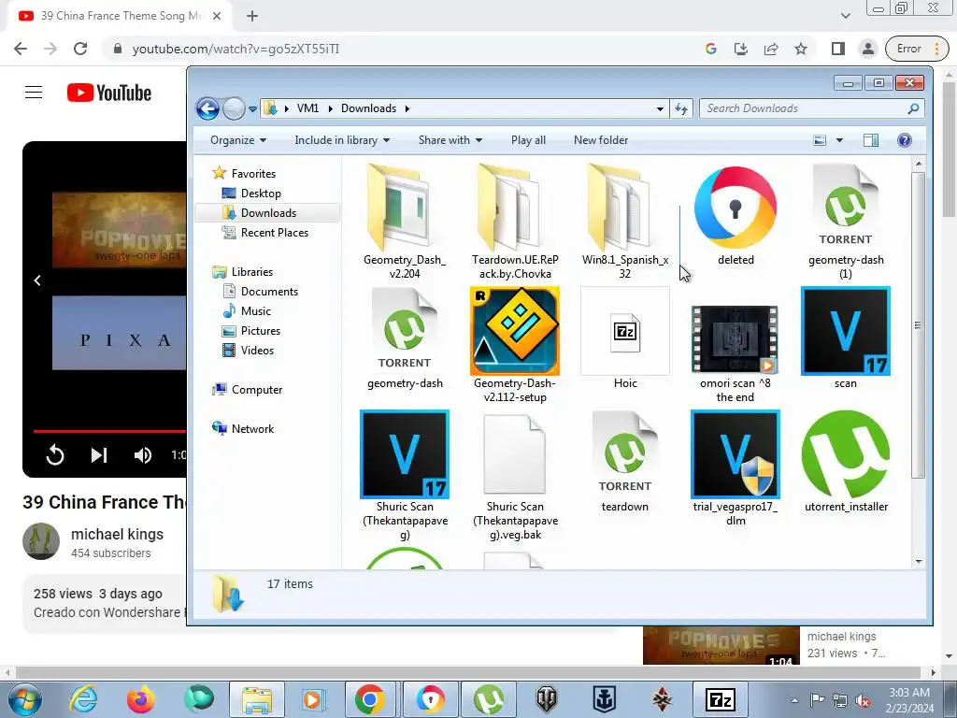Screen dimensions: 957x718
Task: Open the Geometry_Dash_v2.204 folder icon
Action: (405, 208)
